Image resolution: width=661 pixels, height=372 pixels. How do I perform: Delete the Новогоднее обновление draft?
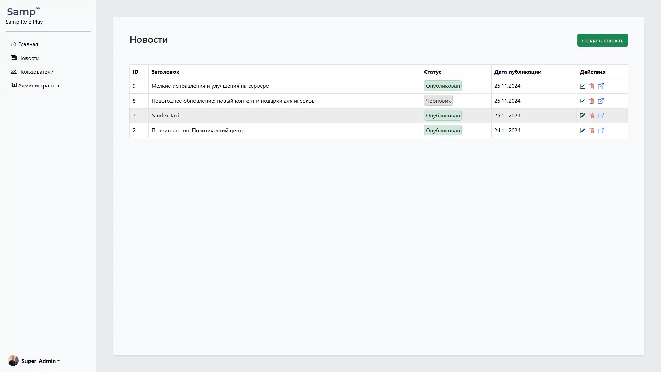591,101
